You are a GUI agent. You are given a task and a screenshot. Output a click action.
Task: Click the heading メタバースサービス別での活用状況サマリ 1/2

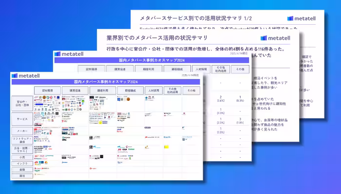pyautogui.click(x=195, y=18)
